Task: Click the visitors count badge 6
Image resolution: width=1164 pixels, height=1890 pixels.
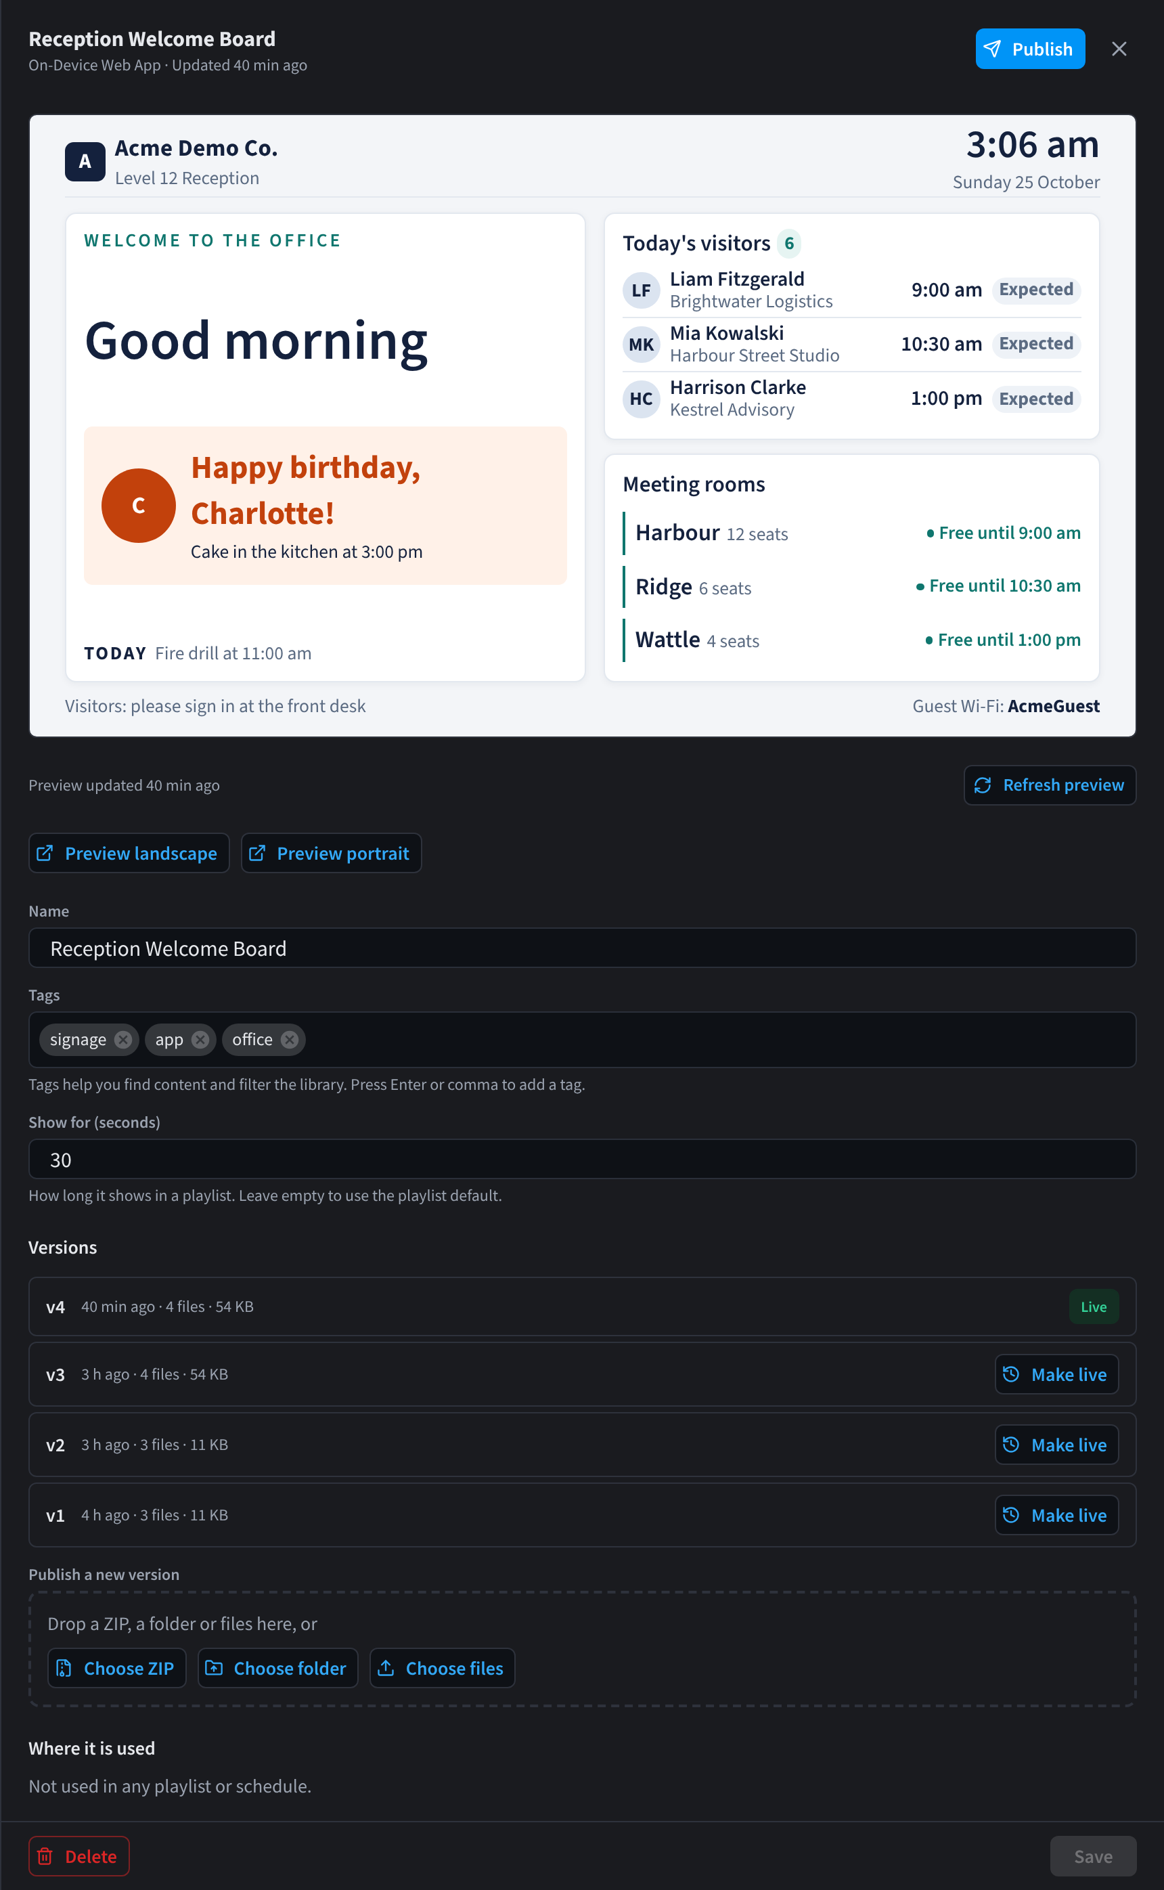Action: click(x=789, y=243)
